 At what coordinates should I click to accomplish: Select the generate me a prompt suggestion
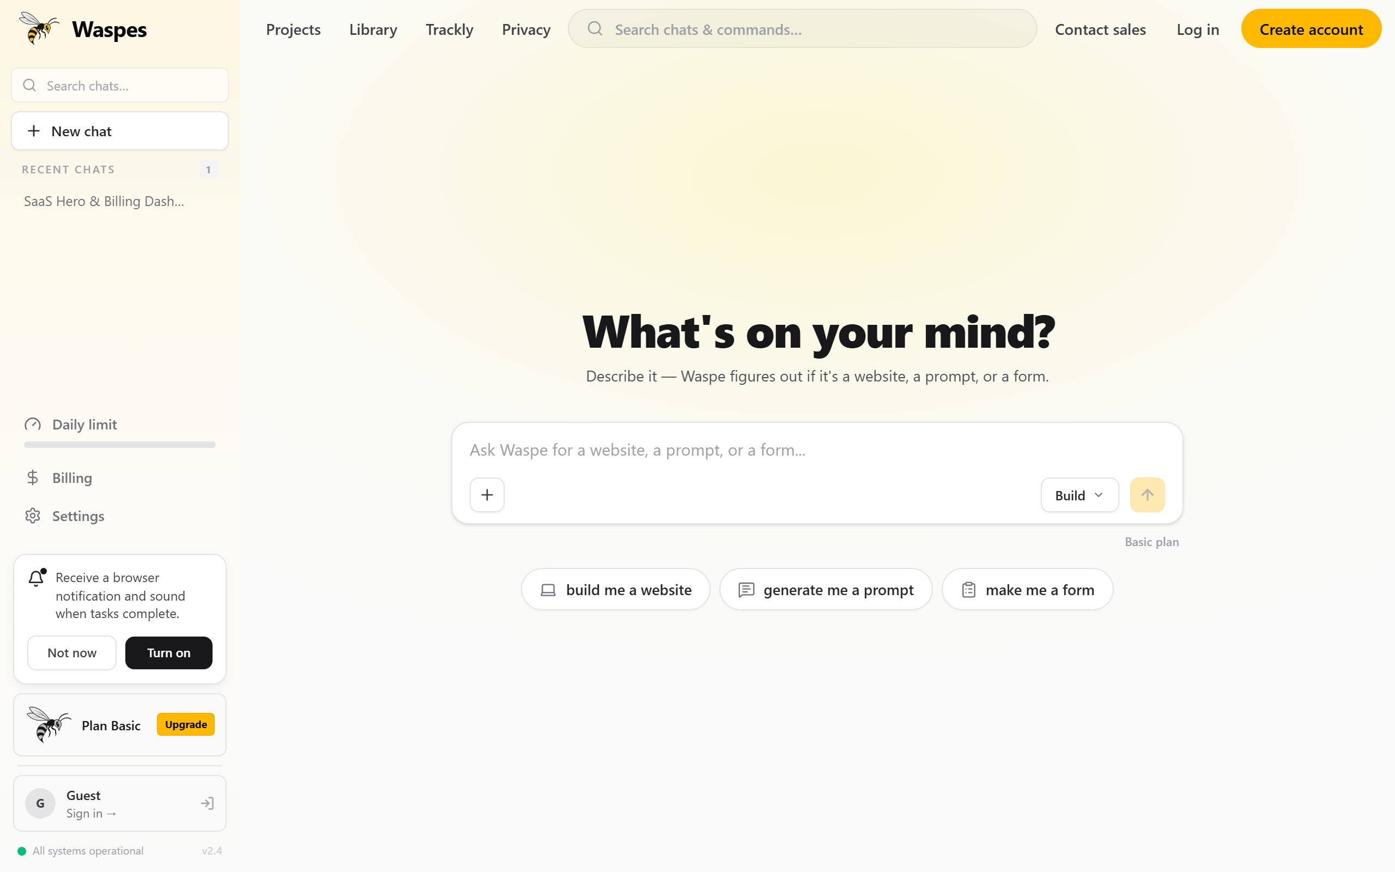(x=826, y=589)
